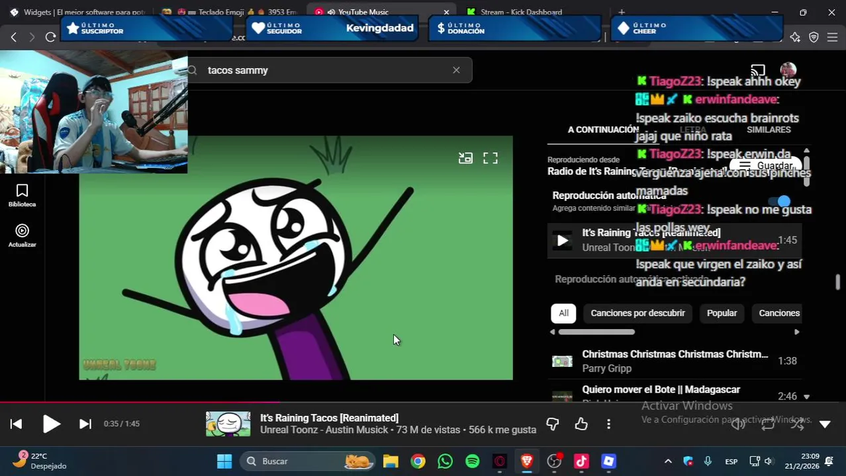Open miniplayer from video overlay icon
Image resolution: width=846 pixels, height=476 pixels.
coord(465,158)
